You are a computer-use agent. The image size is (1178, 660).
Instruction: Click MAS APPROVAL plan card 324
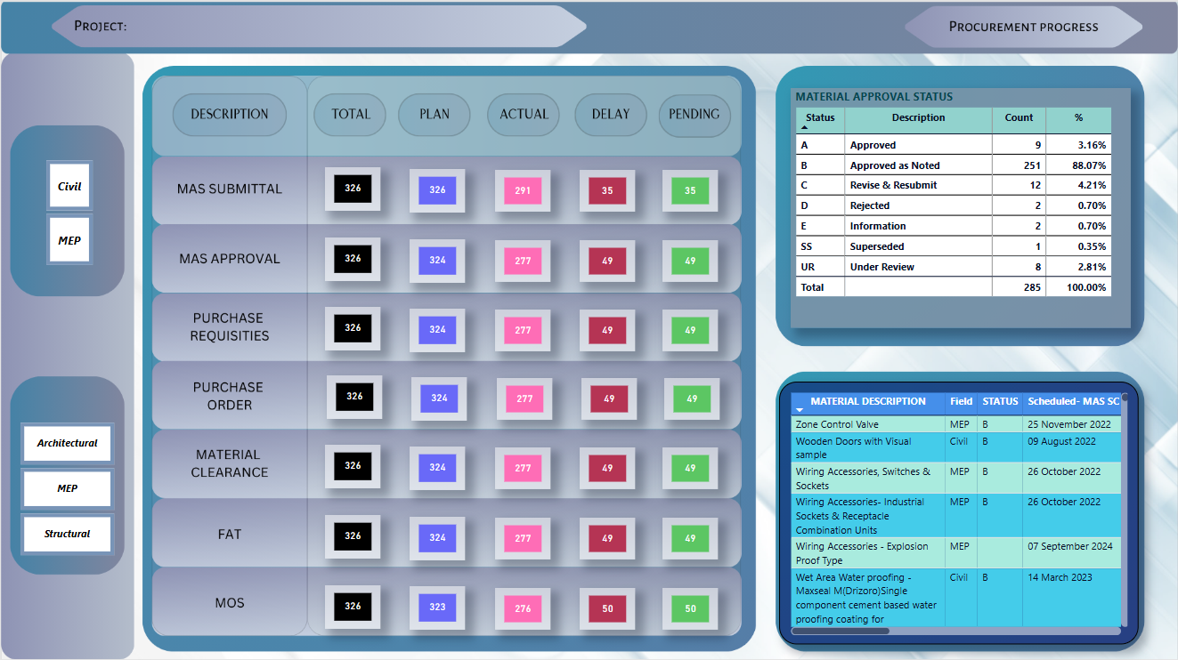(437, 261)
